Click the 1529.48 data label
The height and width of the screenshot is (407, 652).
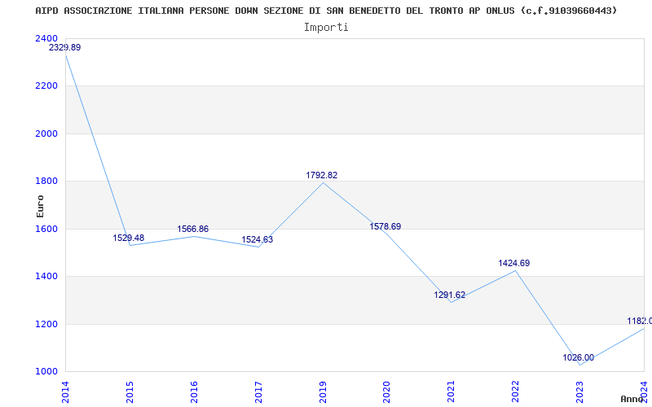pyautogui.click(x=129, y=238)
